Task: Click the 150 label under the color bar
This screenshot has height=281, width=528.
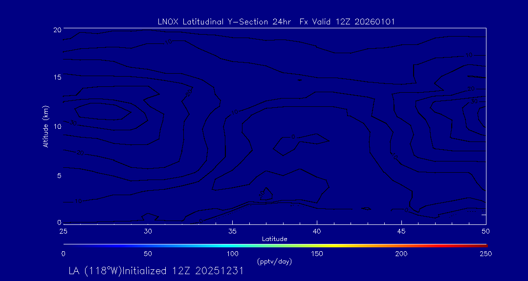Action: point(317,254)
